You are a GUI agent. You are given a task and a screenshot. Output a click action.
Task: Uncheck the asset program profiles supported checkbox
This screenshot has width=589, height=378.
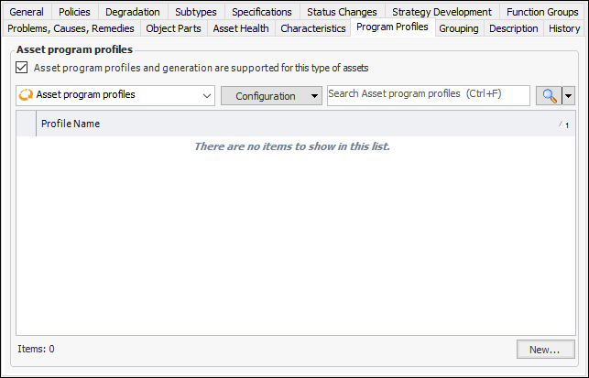22,68
